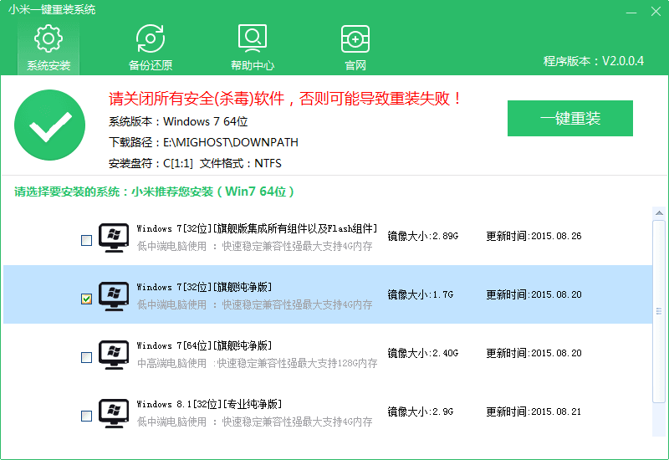Open the 系统安装 gear icon tab
This screenshot has width=669, height=460.
point(49,48)
